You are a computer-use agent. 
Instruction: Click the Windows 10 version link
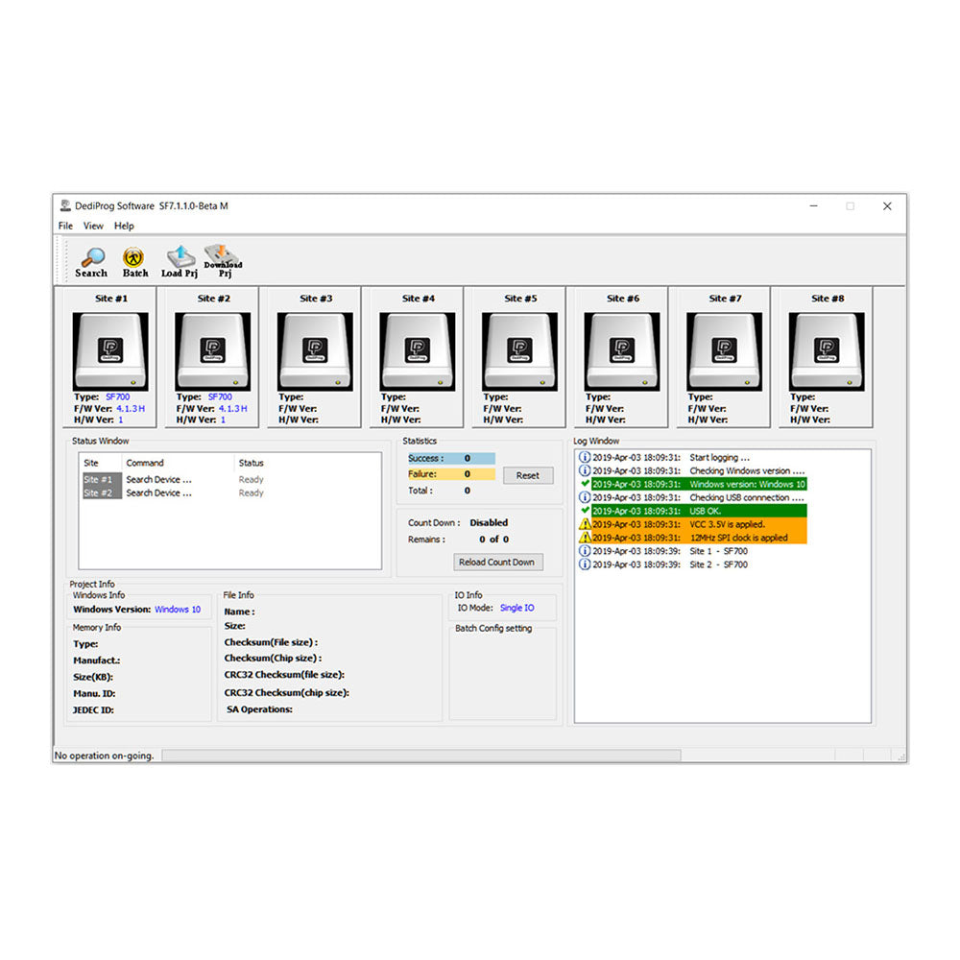177,609
